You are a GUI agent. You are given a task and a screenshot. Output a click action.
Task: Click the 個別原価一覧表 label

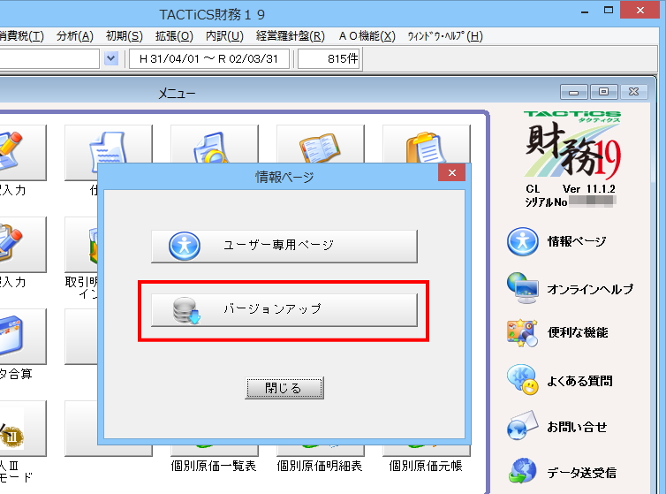coord(214,466)
